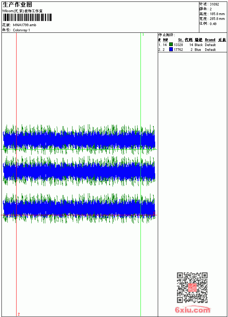Click the top embroidery stitch band
The height and width of the screenshot is (317, 228).
coord(79,140)
